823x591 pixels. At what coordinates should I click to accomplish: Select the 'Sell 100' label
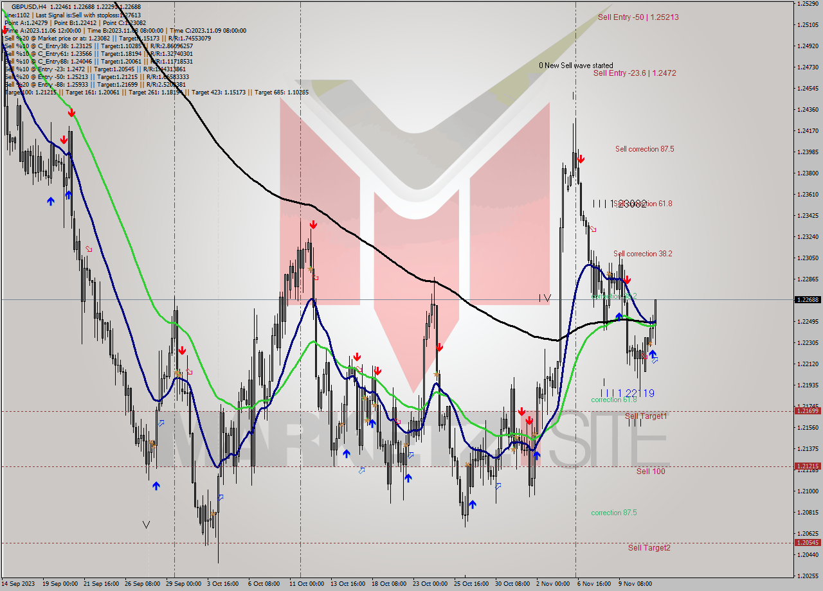coord(651,471)
